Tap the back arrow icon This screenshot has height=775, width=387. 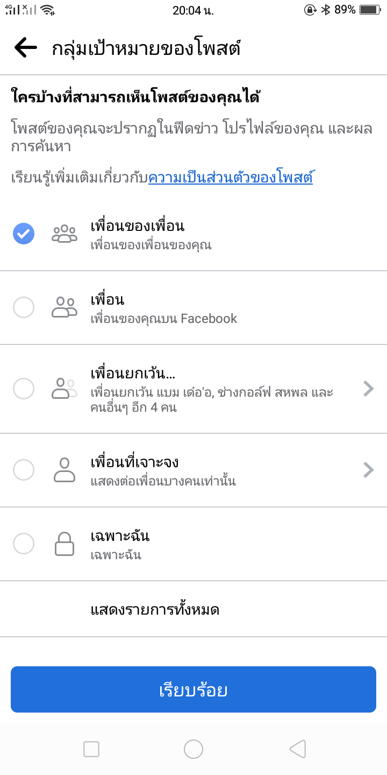pyautogui.click(x=25, y=48)
